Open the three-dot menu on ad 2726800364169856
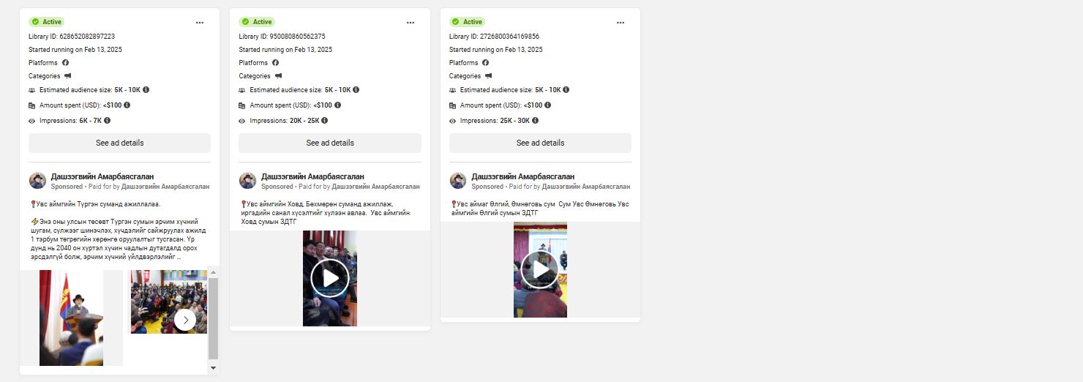 point(621,23)
